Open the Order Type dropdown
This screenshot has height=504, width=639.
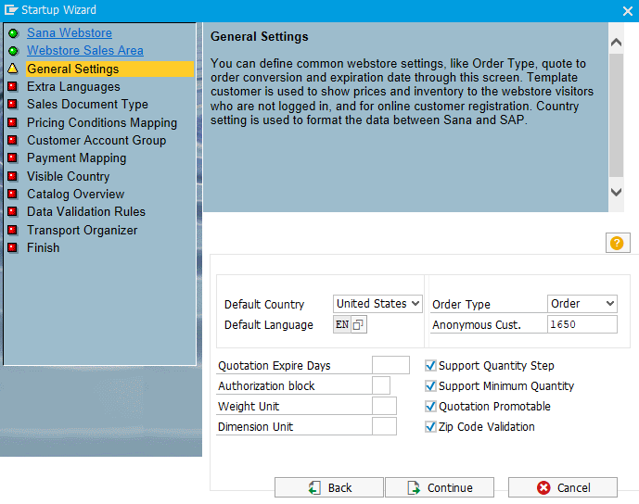[x=581, y=304]
